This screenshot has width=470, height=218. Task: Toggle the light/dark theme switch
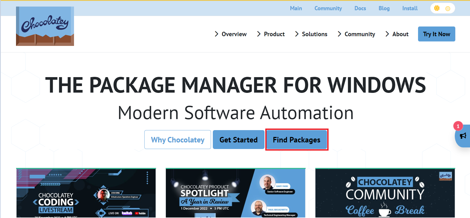tap(442, 8)
